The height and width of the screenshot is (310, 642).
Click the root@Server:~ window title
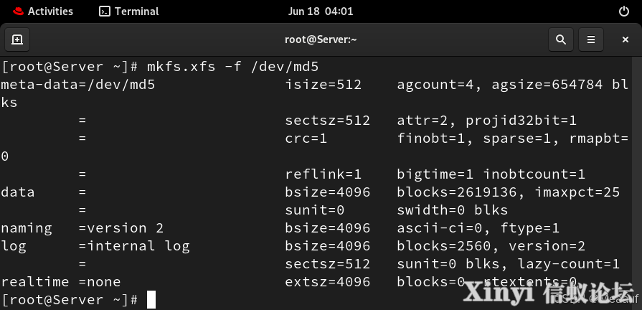pyautogui.click(x=321, y=39)
